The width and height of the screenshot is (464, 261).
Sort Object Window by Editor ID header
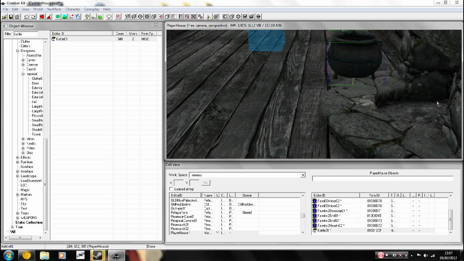point(82,34)
